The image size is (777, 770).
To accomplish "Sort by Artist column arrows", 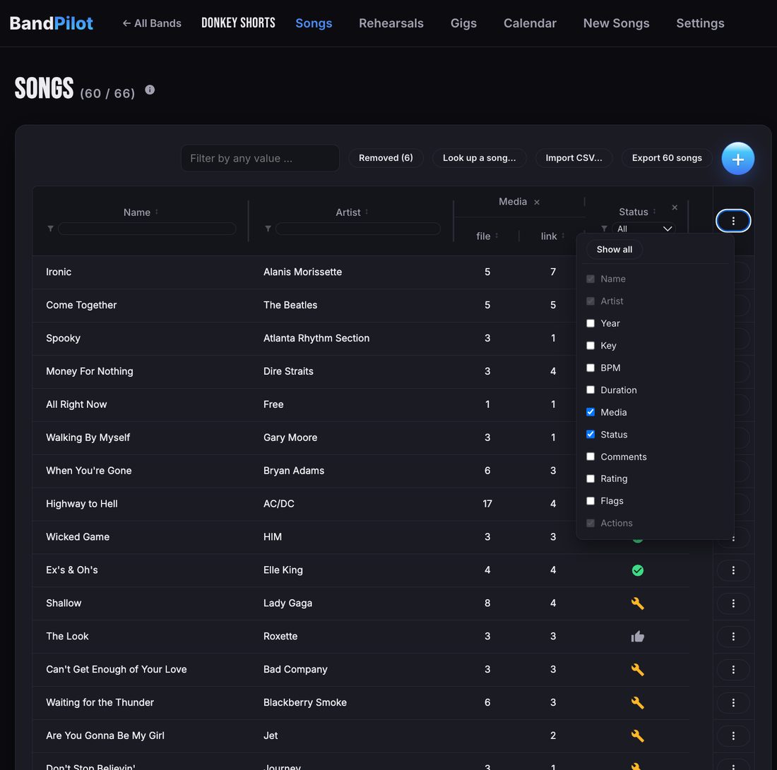I will tap(367, 212).
